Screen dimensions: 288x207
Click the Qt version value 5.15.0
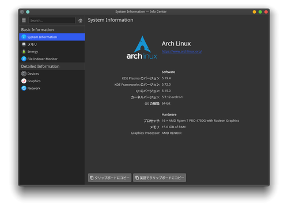(x=166, y=91)
